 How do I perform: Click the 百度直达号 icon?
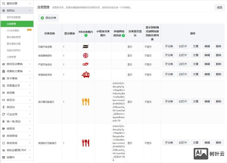click(4, 85)
